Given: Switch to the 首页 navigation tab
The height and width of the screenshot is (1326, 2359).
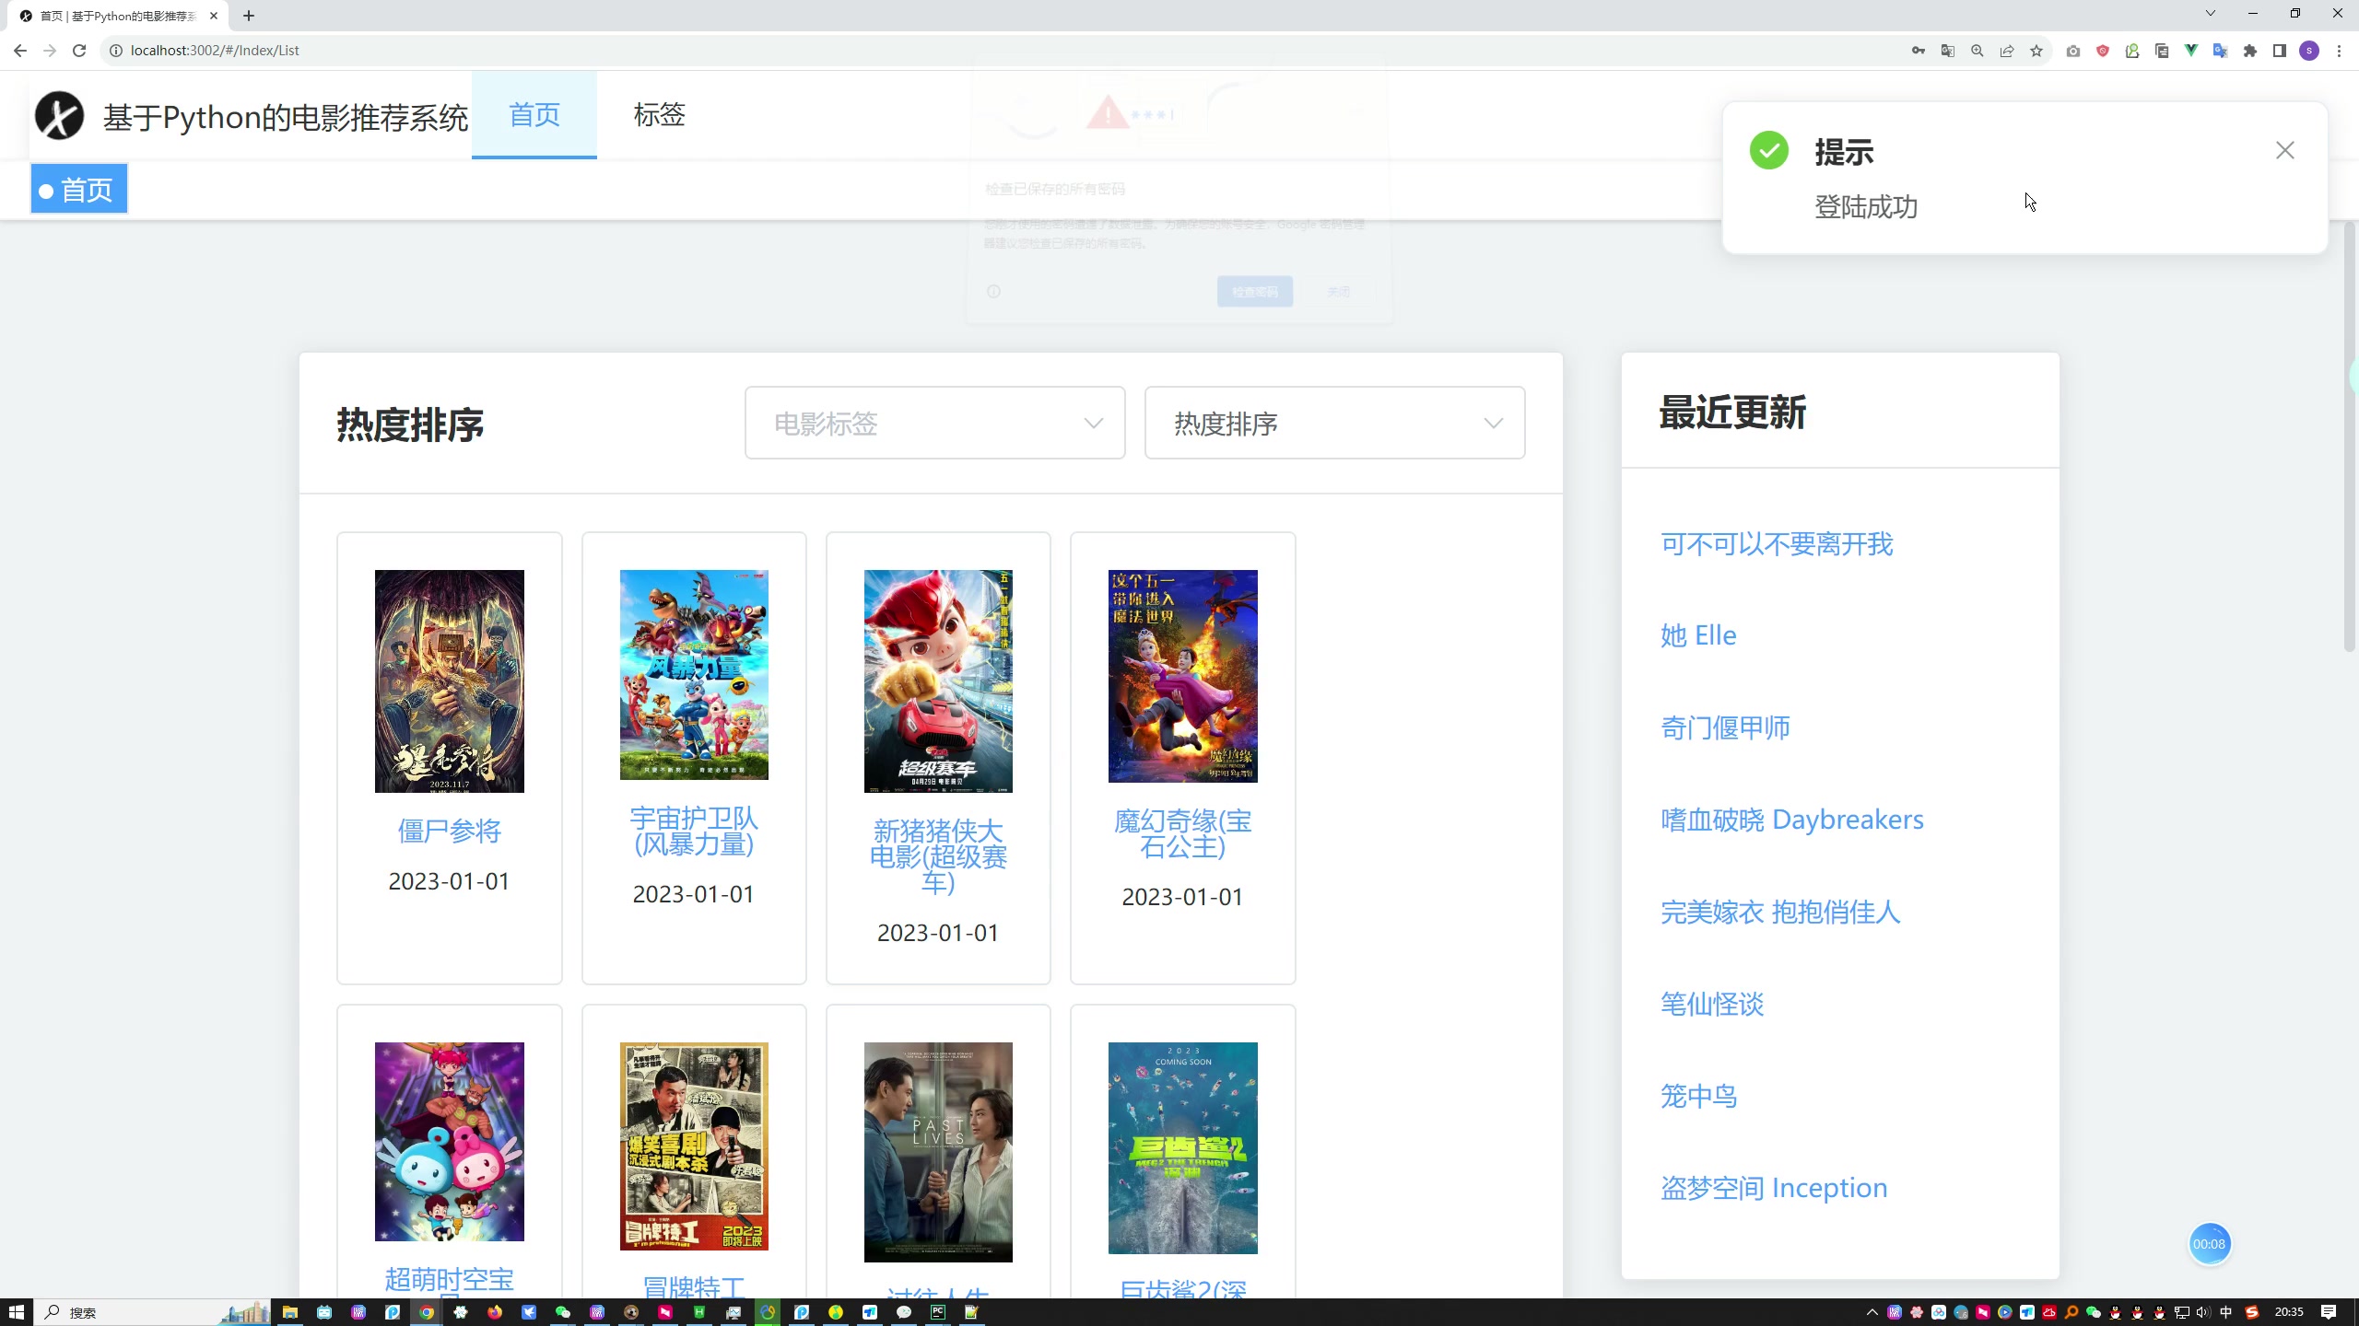Looking at the screenshot, I should [534, 115].
